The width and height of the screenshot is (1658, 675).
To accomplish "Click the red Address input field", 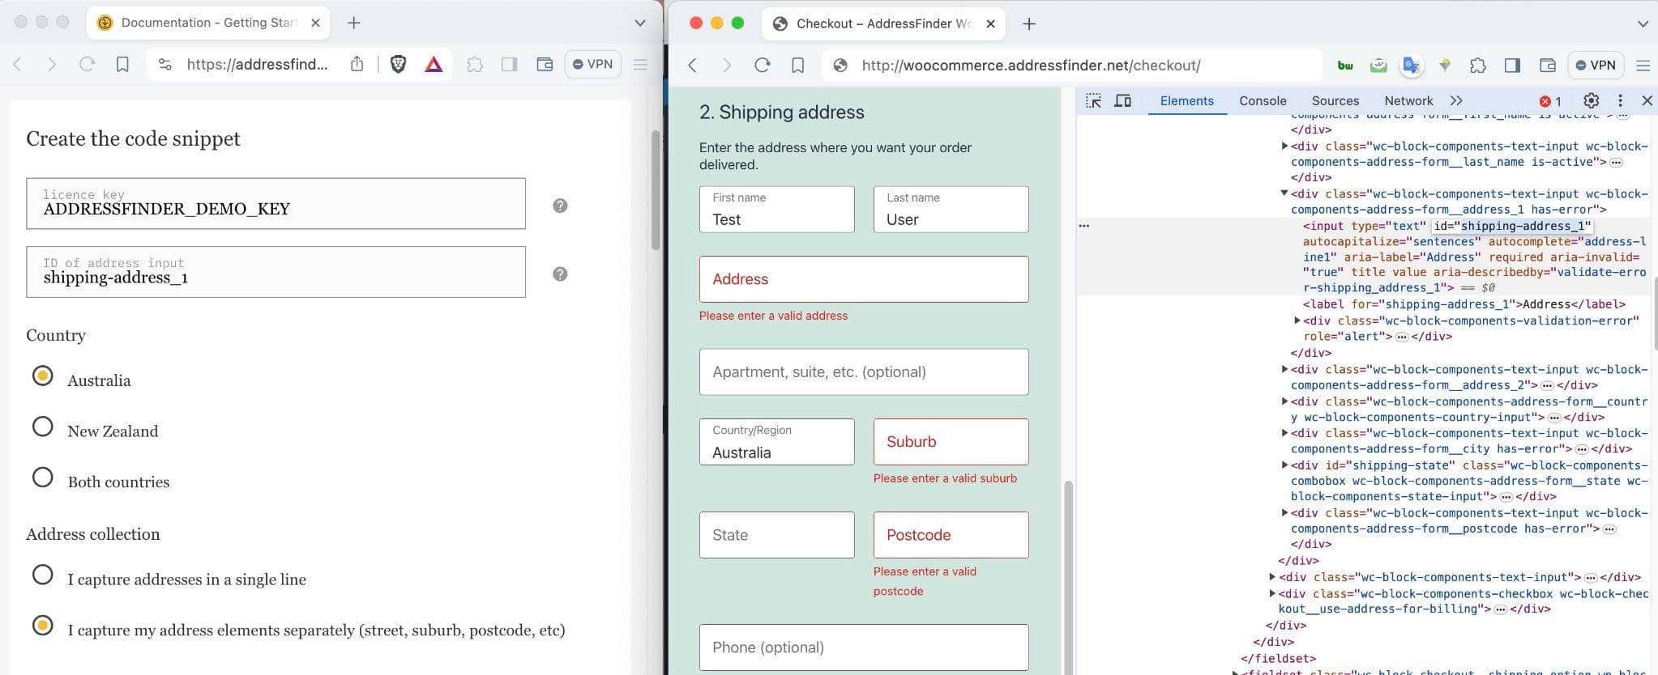I will tap(864, 279).
